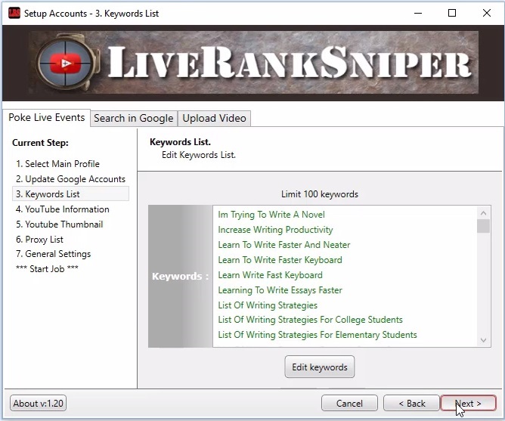Click the Limit 100 keywords label
The image size is (505, 421).
(320, 194)
